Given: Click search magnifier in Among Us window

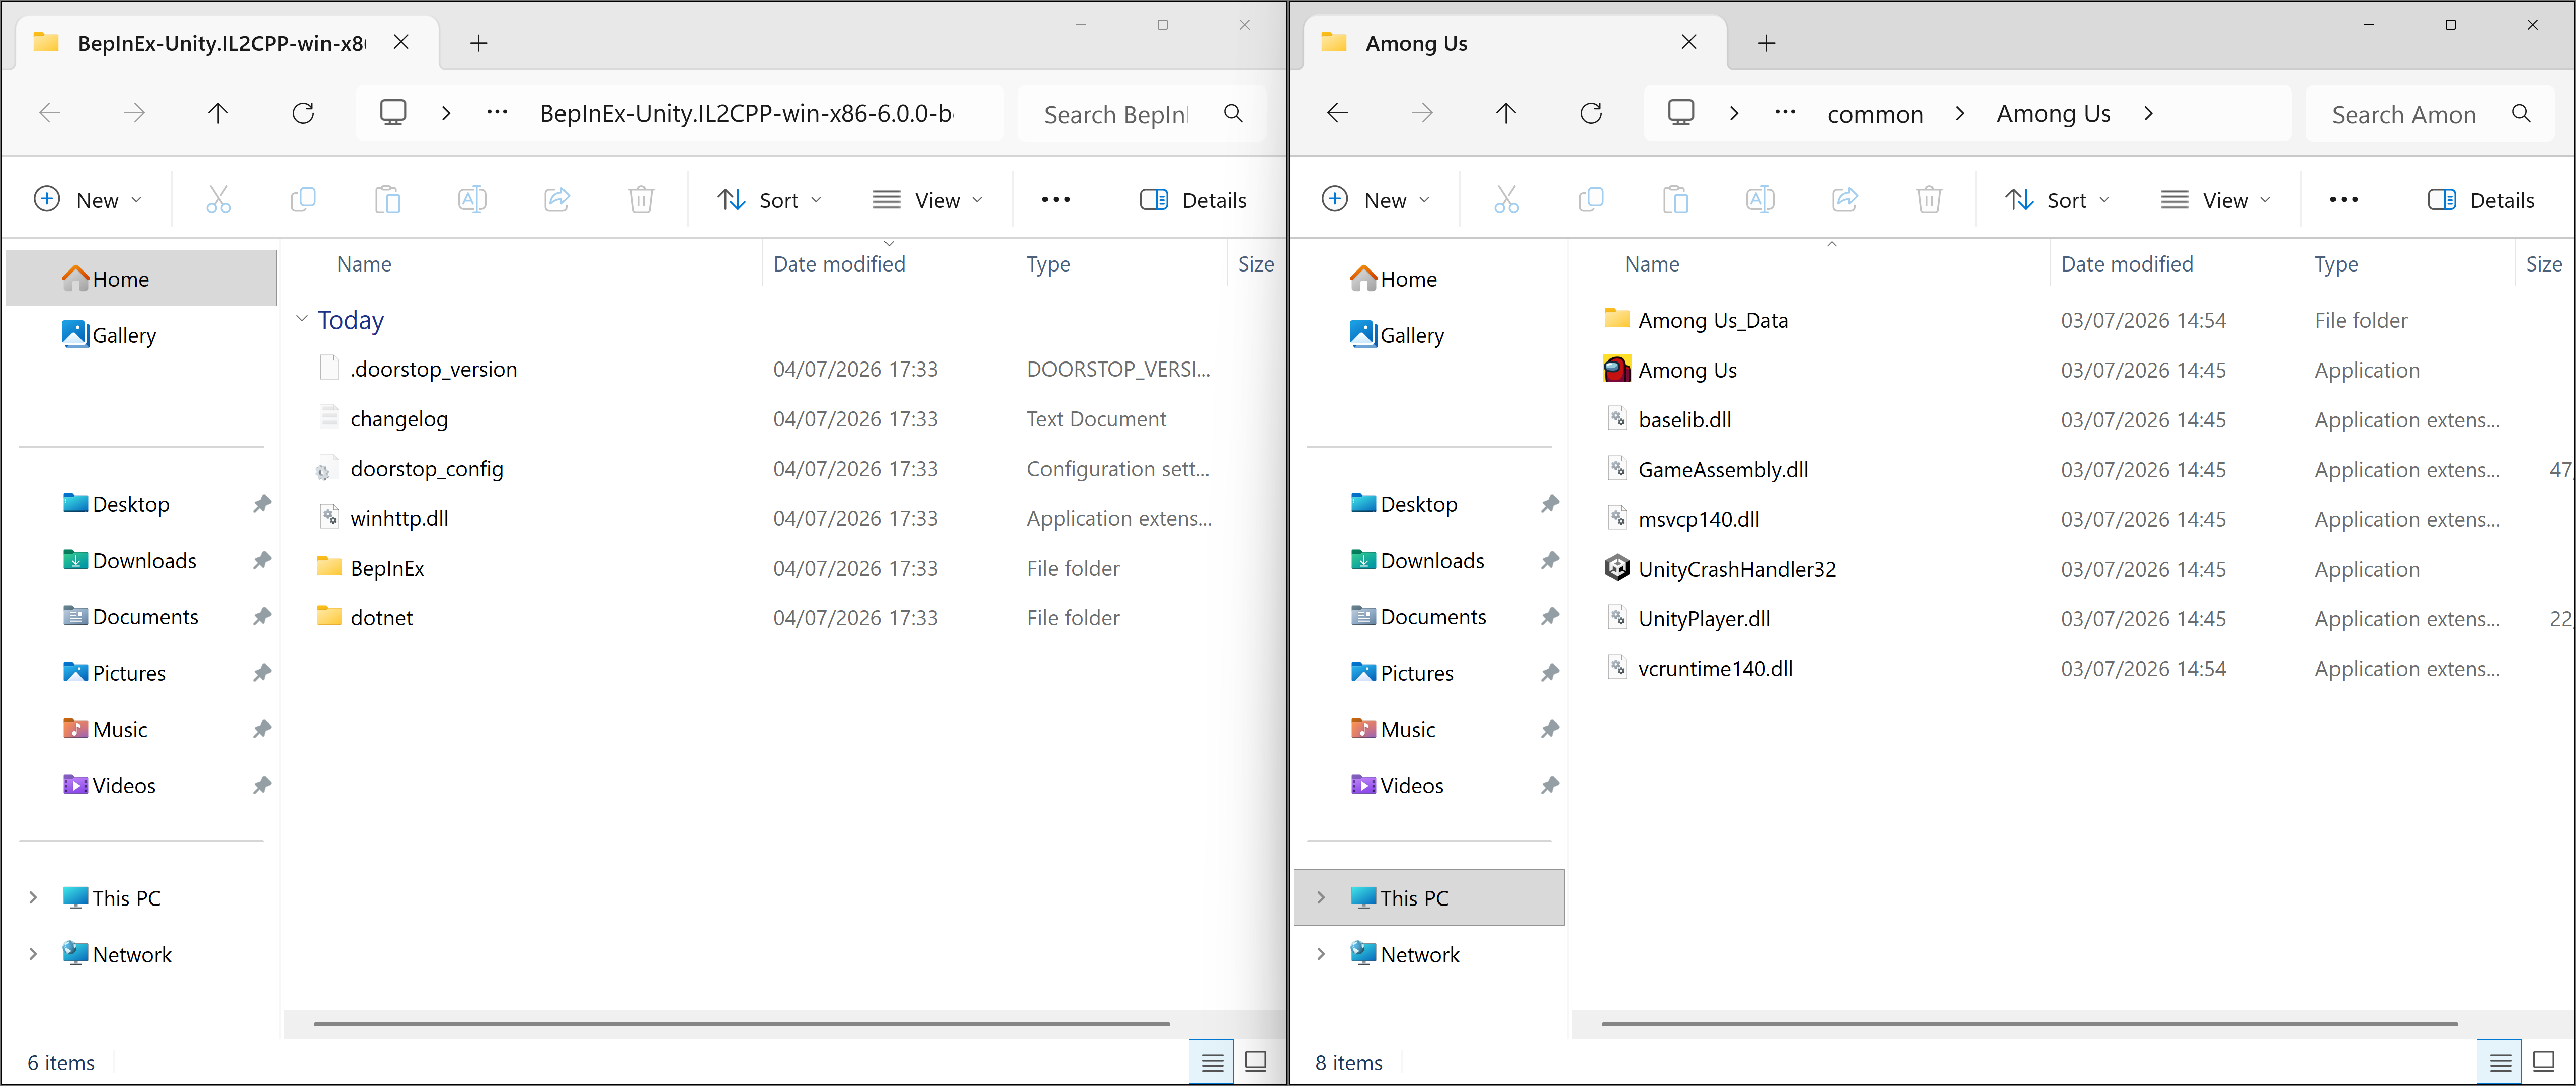Looking at the screenshot, I should (x=2522, y=114).
